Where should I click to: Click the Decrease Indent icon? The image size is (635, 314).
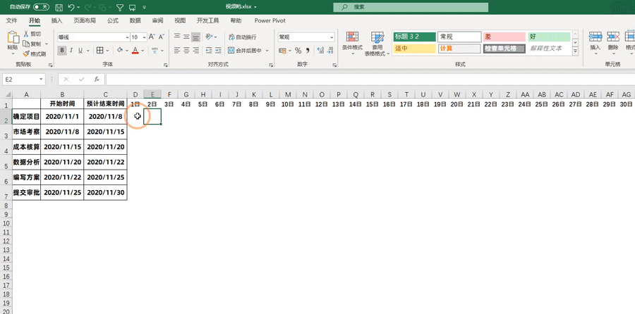click(x=209, y=51)
